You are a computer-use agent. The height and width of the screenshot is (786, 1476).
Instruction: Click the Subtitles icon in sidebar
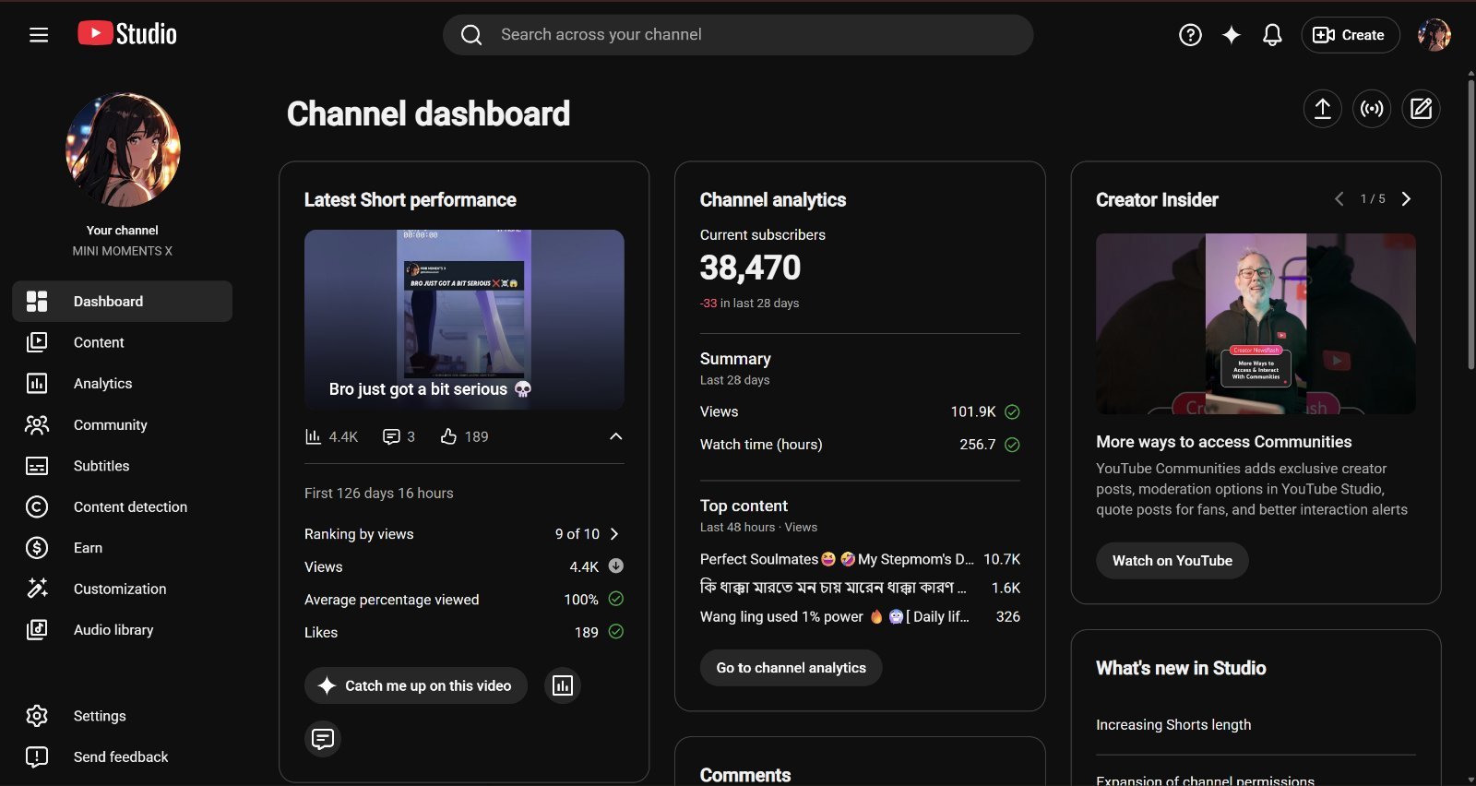[x=37, y=466]
